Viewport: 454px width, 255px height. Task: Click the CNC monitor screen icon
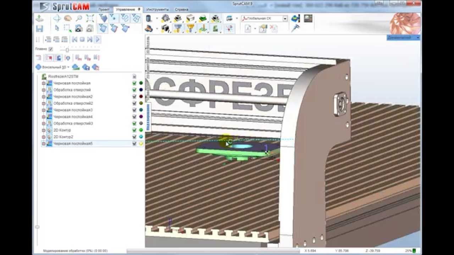pyautogui.click(x=308, y=18)
